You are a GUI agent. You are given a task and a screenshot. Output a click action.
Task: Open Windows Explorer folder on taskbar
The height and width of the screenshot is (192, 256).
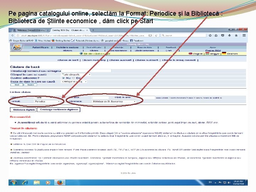click(x=37, y=182)
